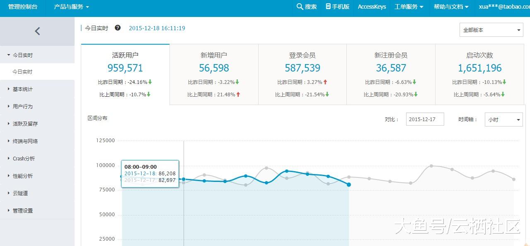Expand the 用户行为 sidebar section
Screen dimensions: 530x246
22,107
